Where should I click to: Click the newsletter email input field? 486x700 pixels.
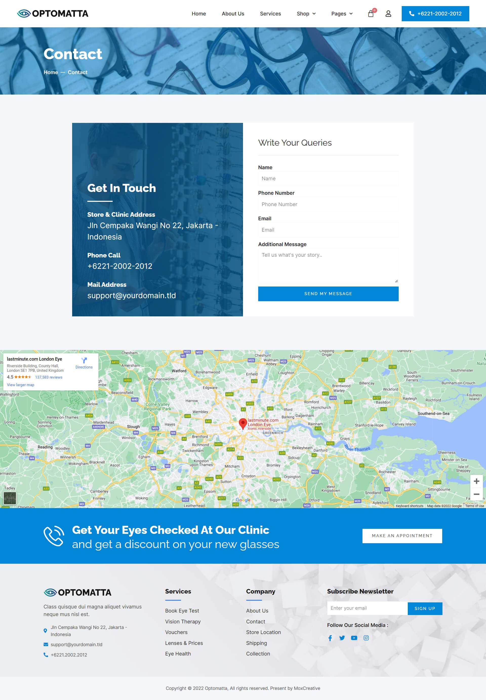click(x=367, y=608)
